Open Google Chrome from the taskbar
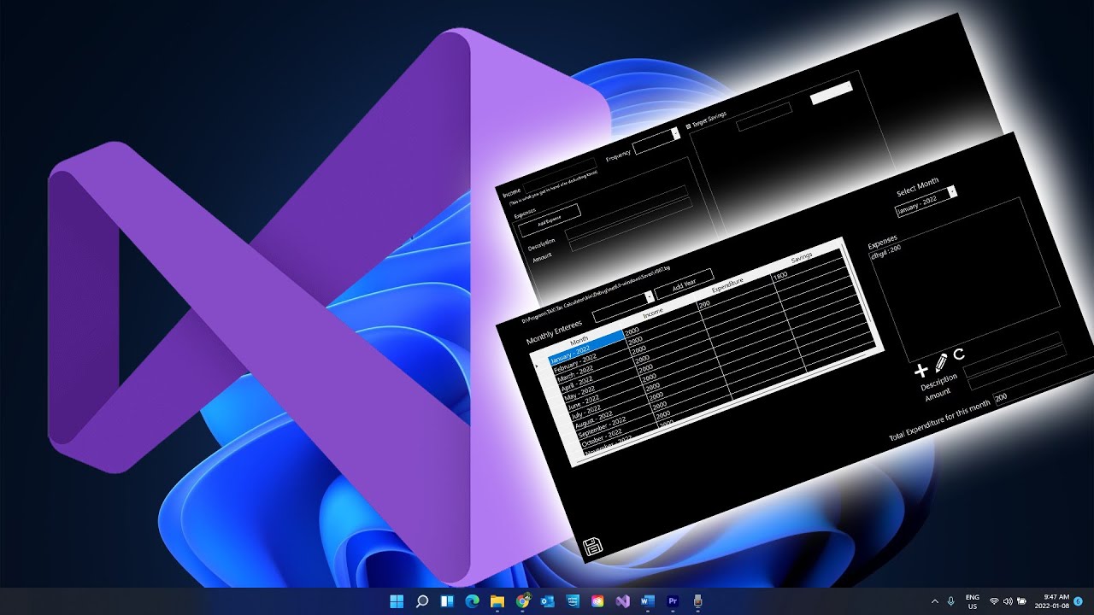This screenshot has width=1094, height=615. 522,601
